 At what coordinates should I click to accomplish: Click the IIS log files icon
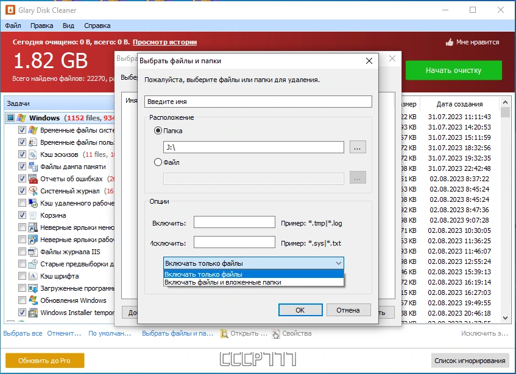[32, 252]
